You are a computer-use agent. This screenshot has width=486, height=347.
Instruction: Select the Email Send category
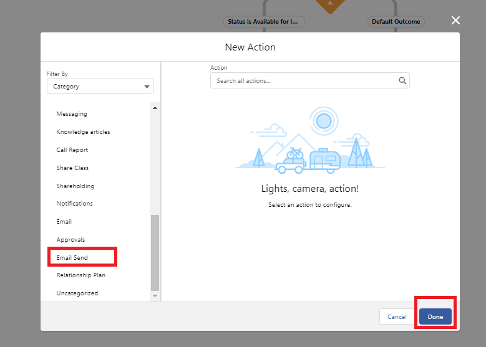coord(72,257)
